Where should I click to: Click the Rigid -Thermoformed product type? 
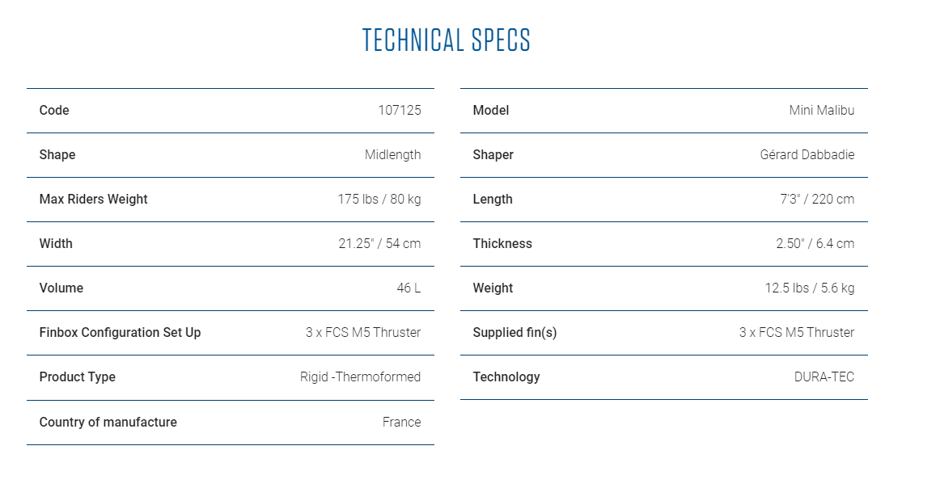(x=360, y=377)
